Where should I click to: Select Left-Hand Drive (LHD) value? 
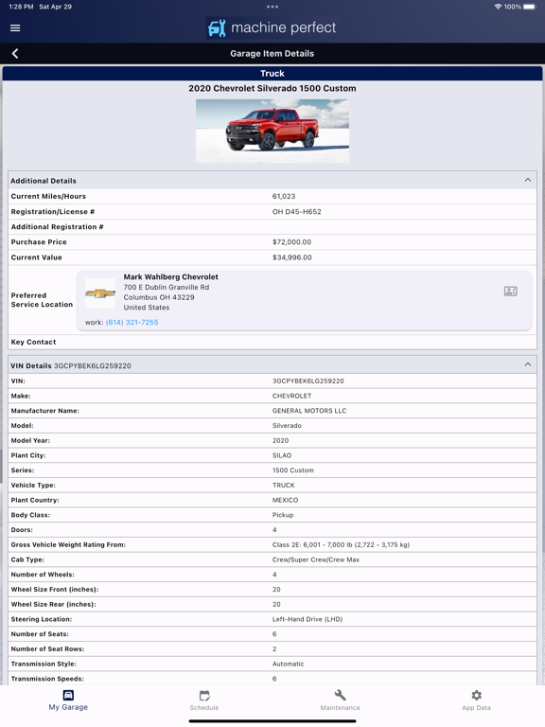[308, 619]
